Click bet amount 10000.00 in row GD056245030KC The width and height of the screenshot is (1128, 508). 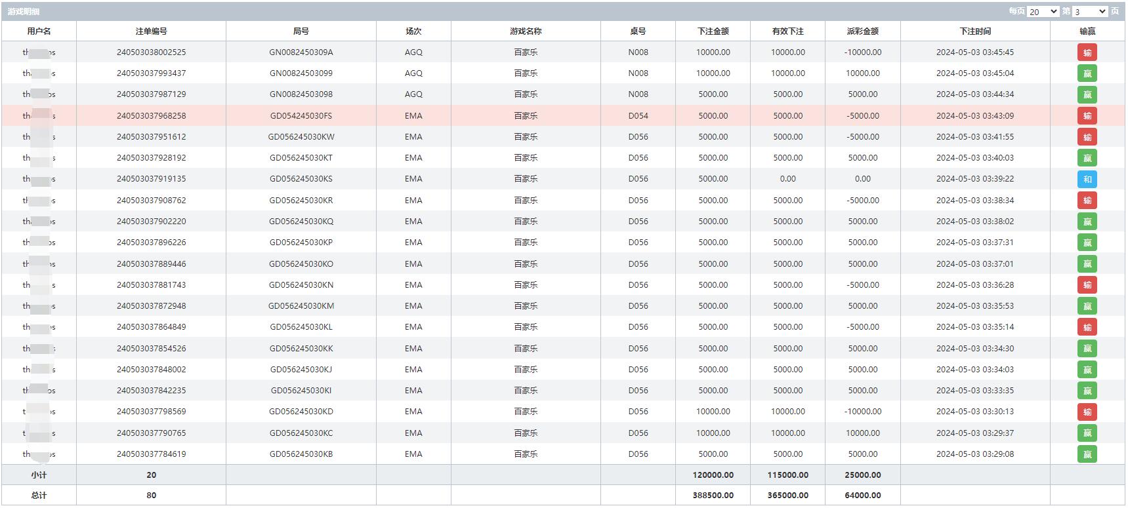point(713,433)
